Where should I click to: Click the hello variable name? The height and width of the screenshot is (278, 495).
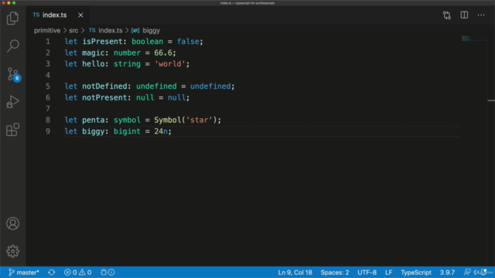(x=93, y=64)
